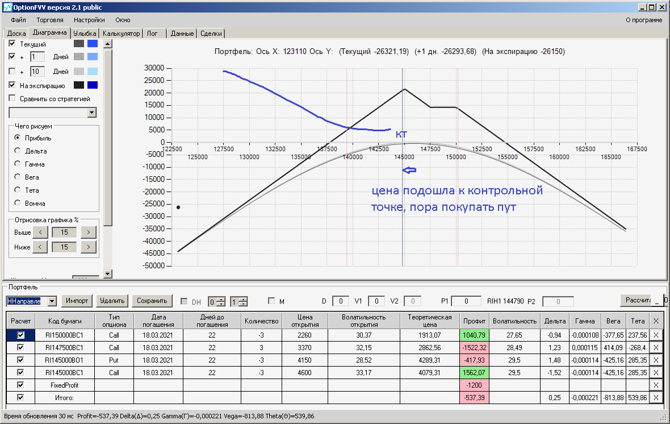Screen dimensions: 670x424
Task: Pick the black 'На экспирацию' color swatch
Action: (x=79, y=85)
